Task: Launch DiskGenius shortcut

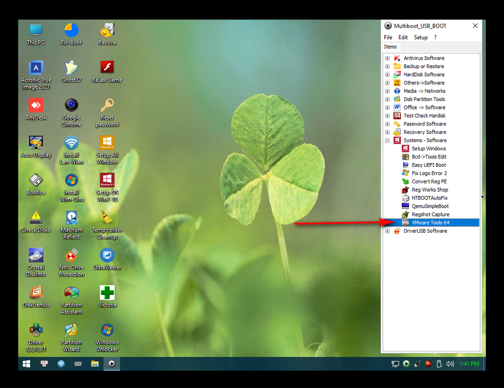Action: tap(36, 296)
